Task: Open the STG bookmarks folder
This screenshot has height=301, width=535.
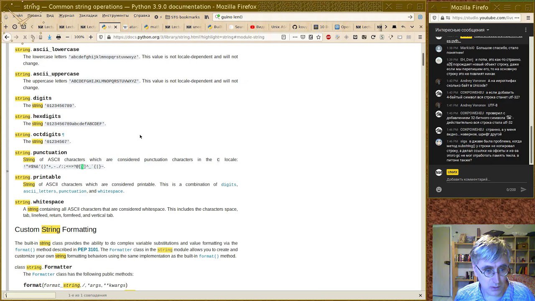Action: (x=183, y=17)
